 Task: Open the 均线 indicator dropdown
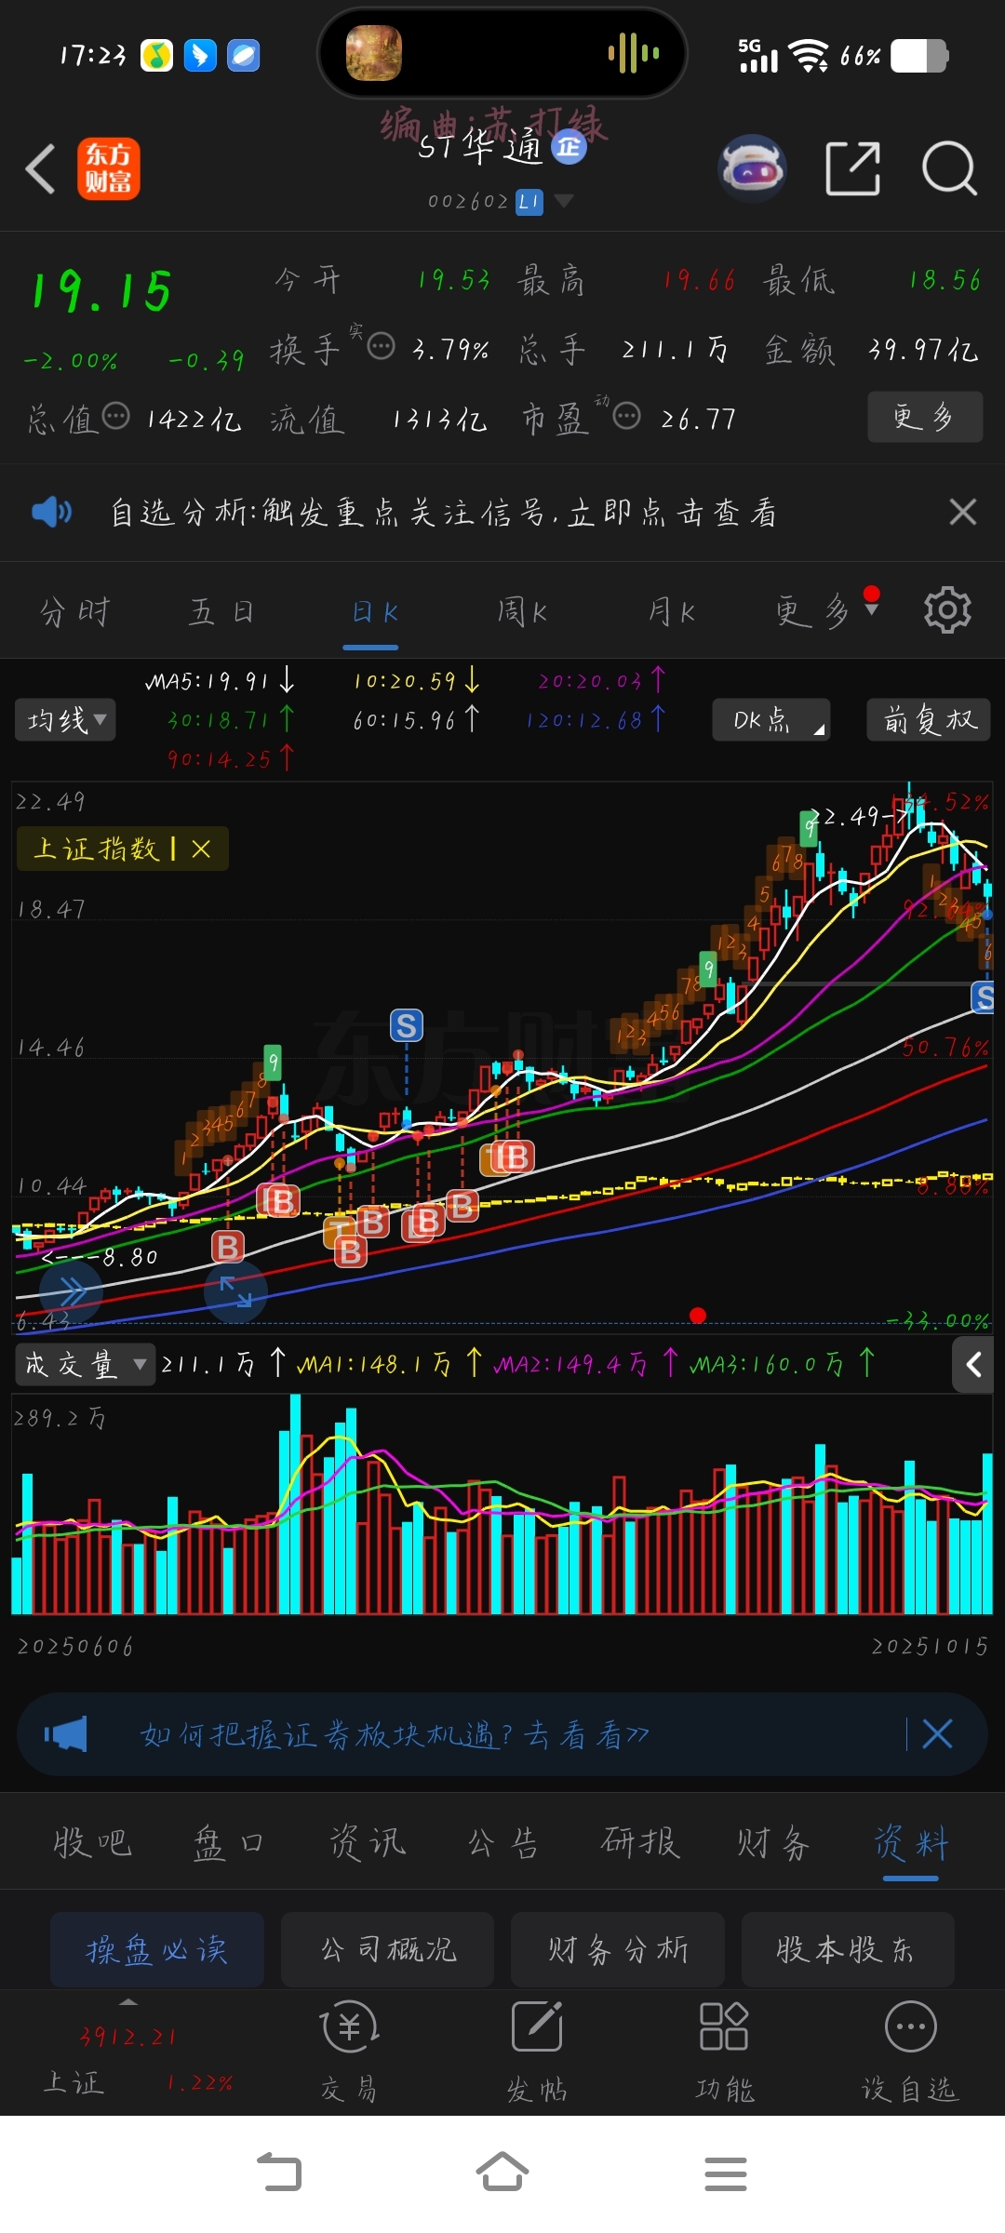tap(65, 719)
